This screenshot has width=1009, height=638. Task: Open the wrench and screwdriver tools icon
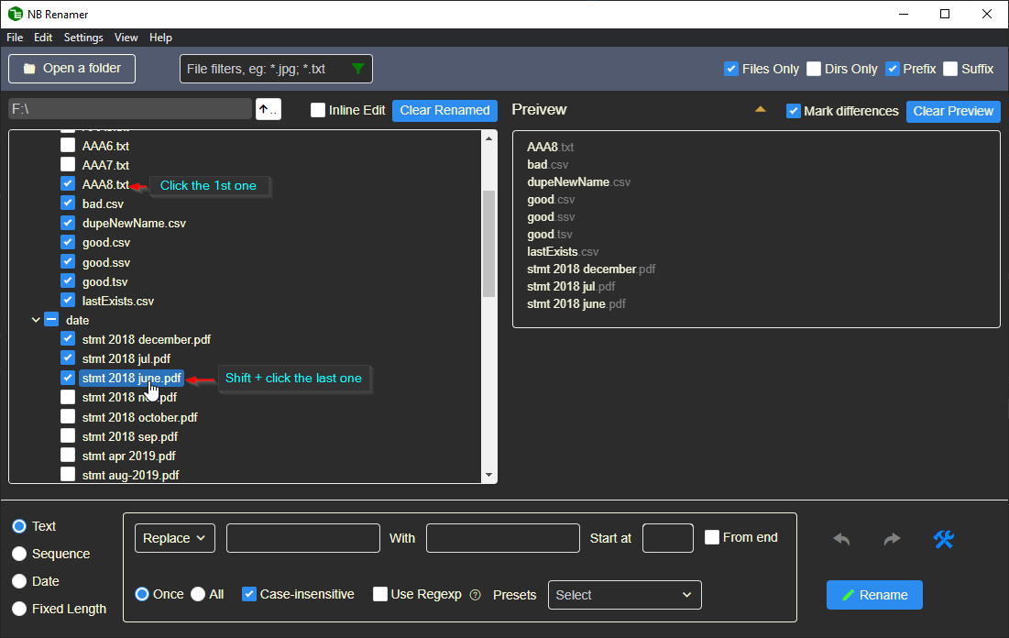tap(943, 539)
